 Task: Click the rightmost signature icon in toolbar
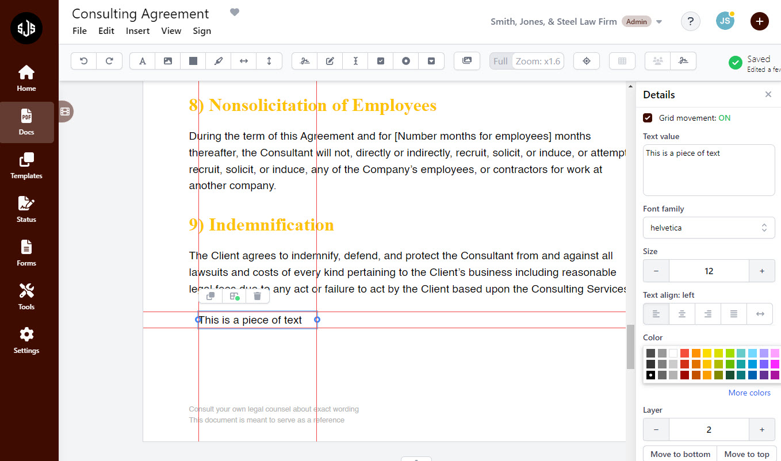coord(683,61)
